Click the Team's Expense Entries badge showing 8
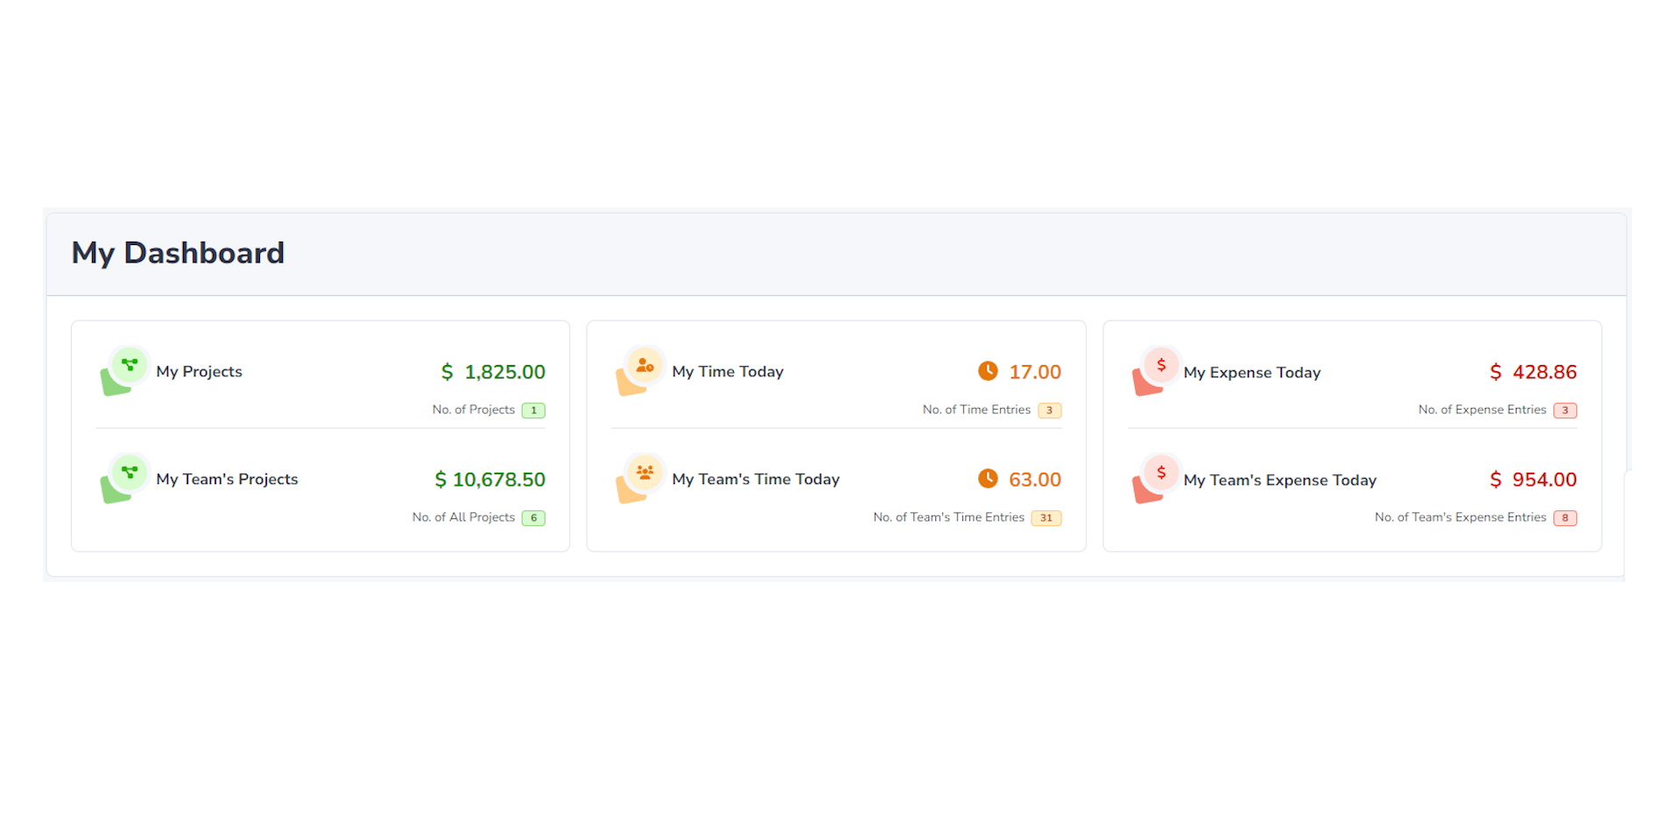This screenshot has height=828, width=1676. click(x=1565, y=518)
